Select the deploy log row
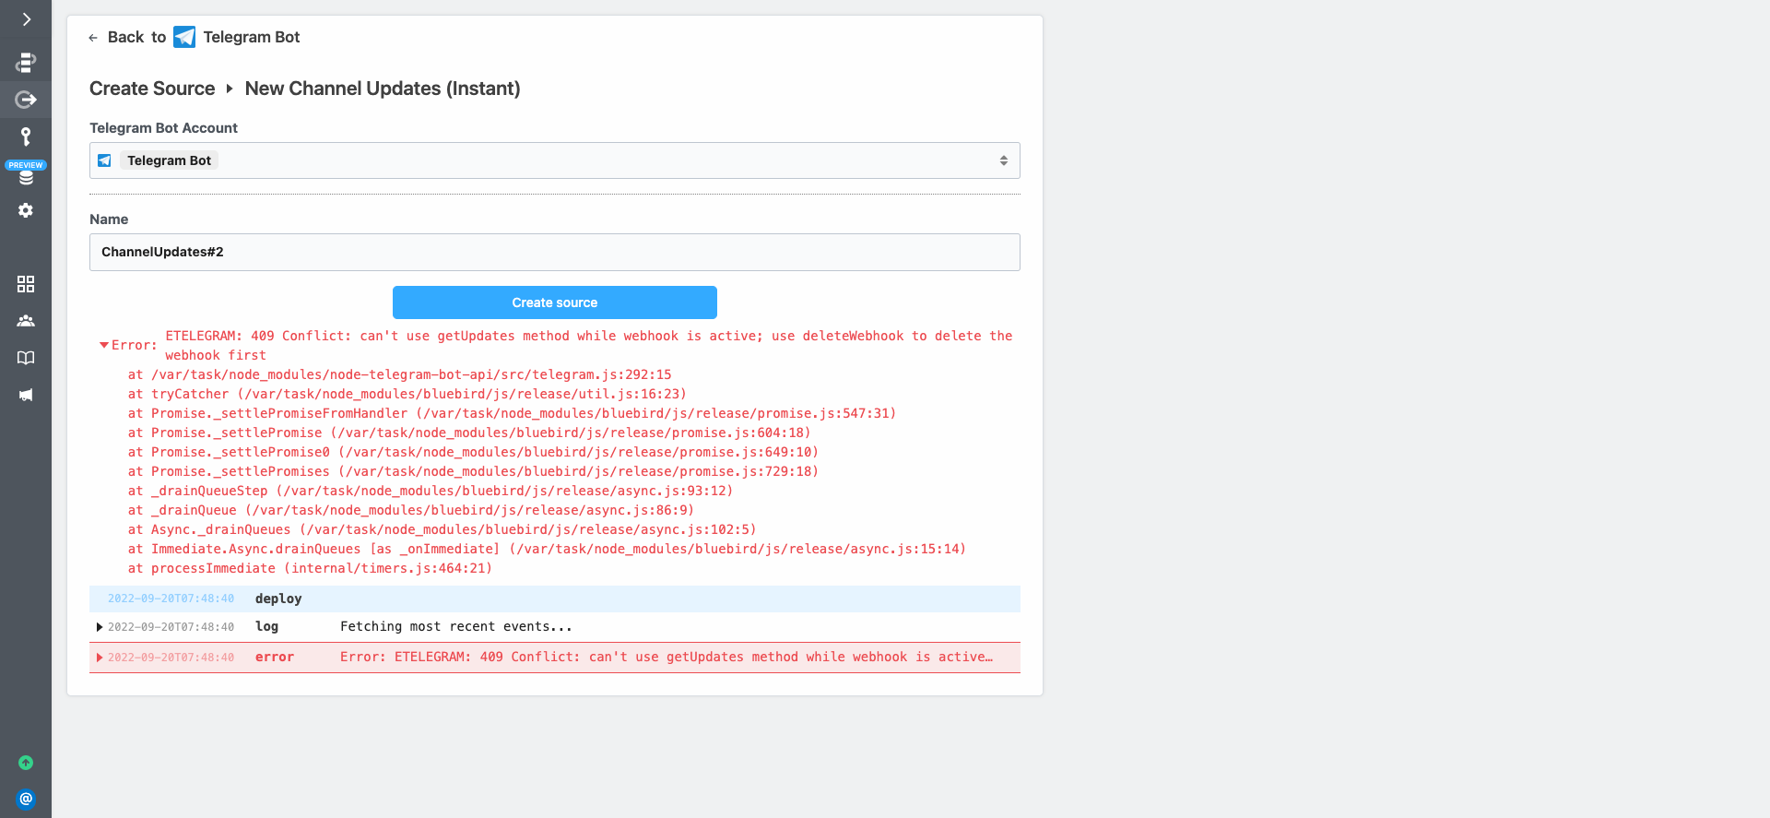Screen dimensions: 1770x818 tap(555, 599)
